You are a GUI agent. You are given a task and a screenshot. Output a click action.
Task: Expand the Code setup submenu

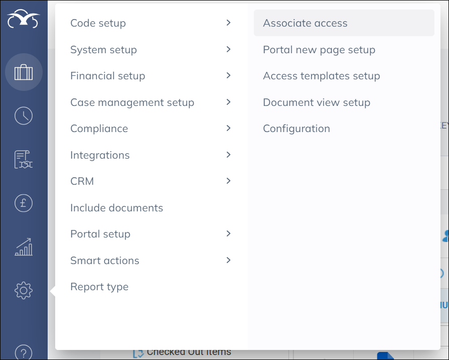pyautogui.click(x=151, y=23)
